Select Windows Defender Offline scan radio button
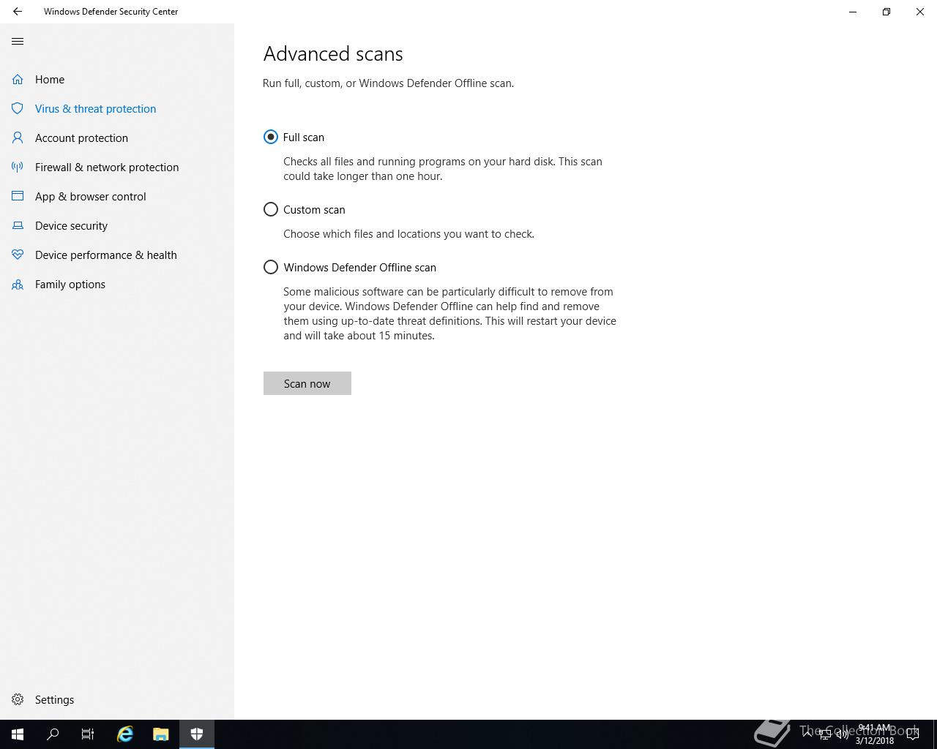 click(x=271, y=267)
